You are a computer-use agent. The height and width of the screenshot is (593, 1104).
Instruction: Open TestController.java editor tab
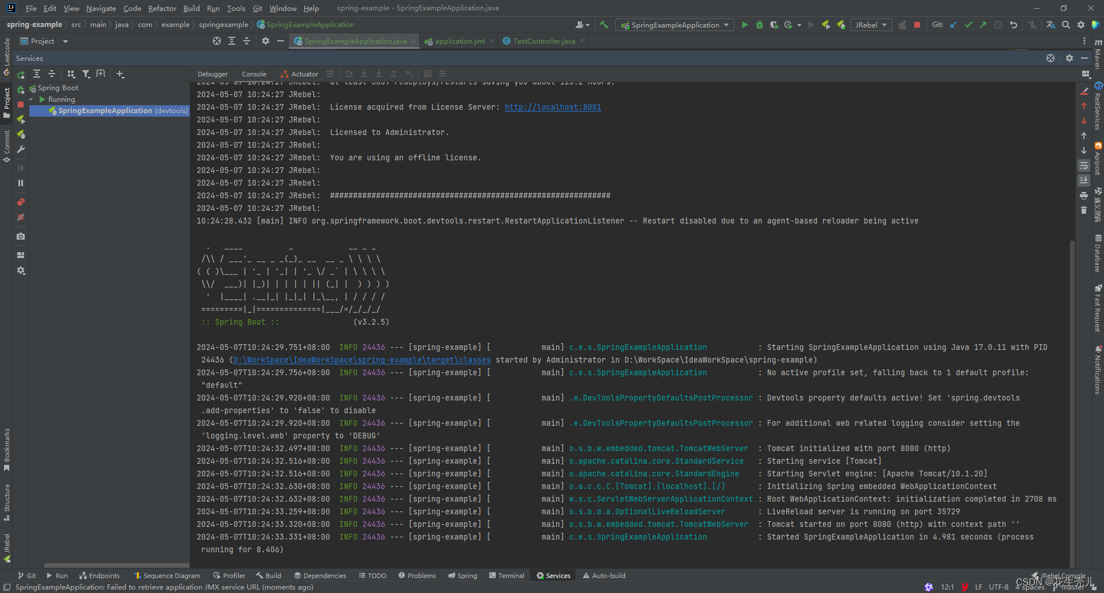point(543,41)
